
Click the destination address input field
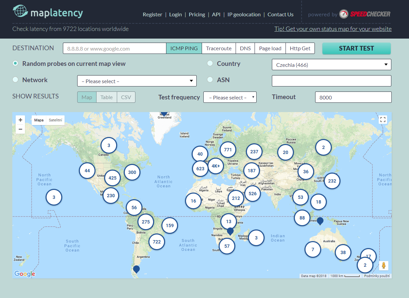114,49
